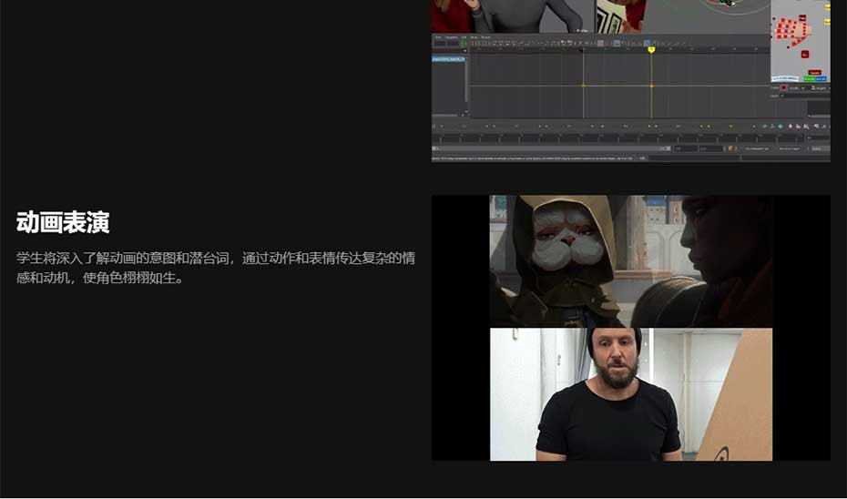Open the hooded cat character animation frame
The width and height of the screenshot is (847, 499).
[631, 261]
